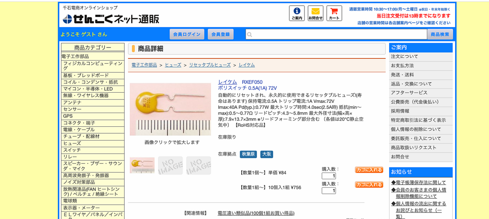The height and width of the screenshot is (219, 489).
Task: Open 電球類 category
Action: point(93,201)
